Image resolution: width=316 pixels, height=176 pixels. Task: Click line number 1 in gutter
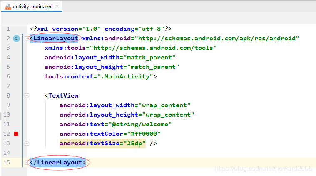[8, 29]
